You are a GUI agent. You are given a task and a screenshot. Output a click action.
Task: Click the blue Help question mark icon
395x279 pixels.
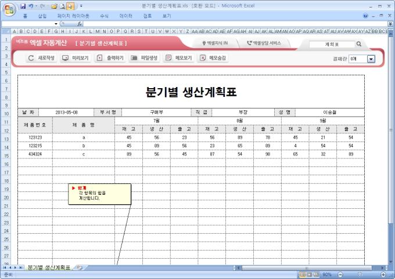[365, 16]
